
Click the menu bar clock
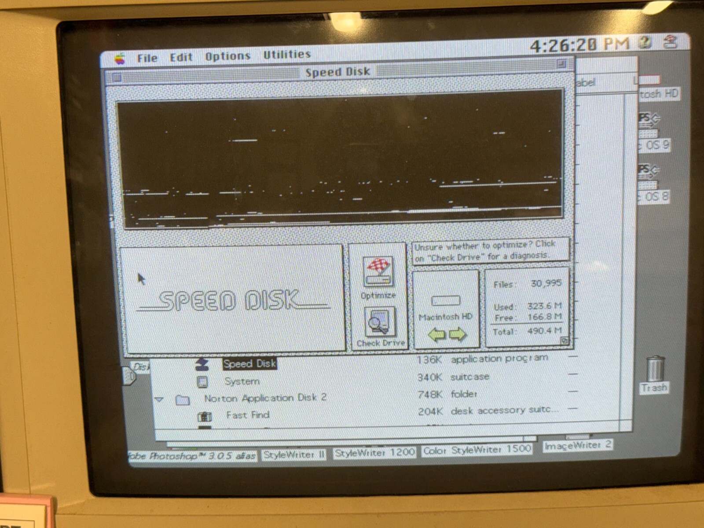pos(579,44)
